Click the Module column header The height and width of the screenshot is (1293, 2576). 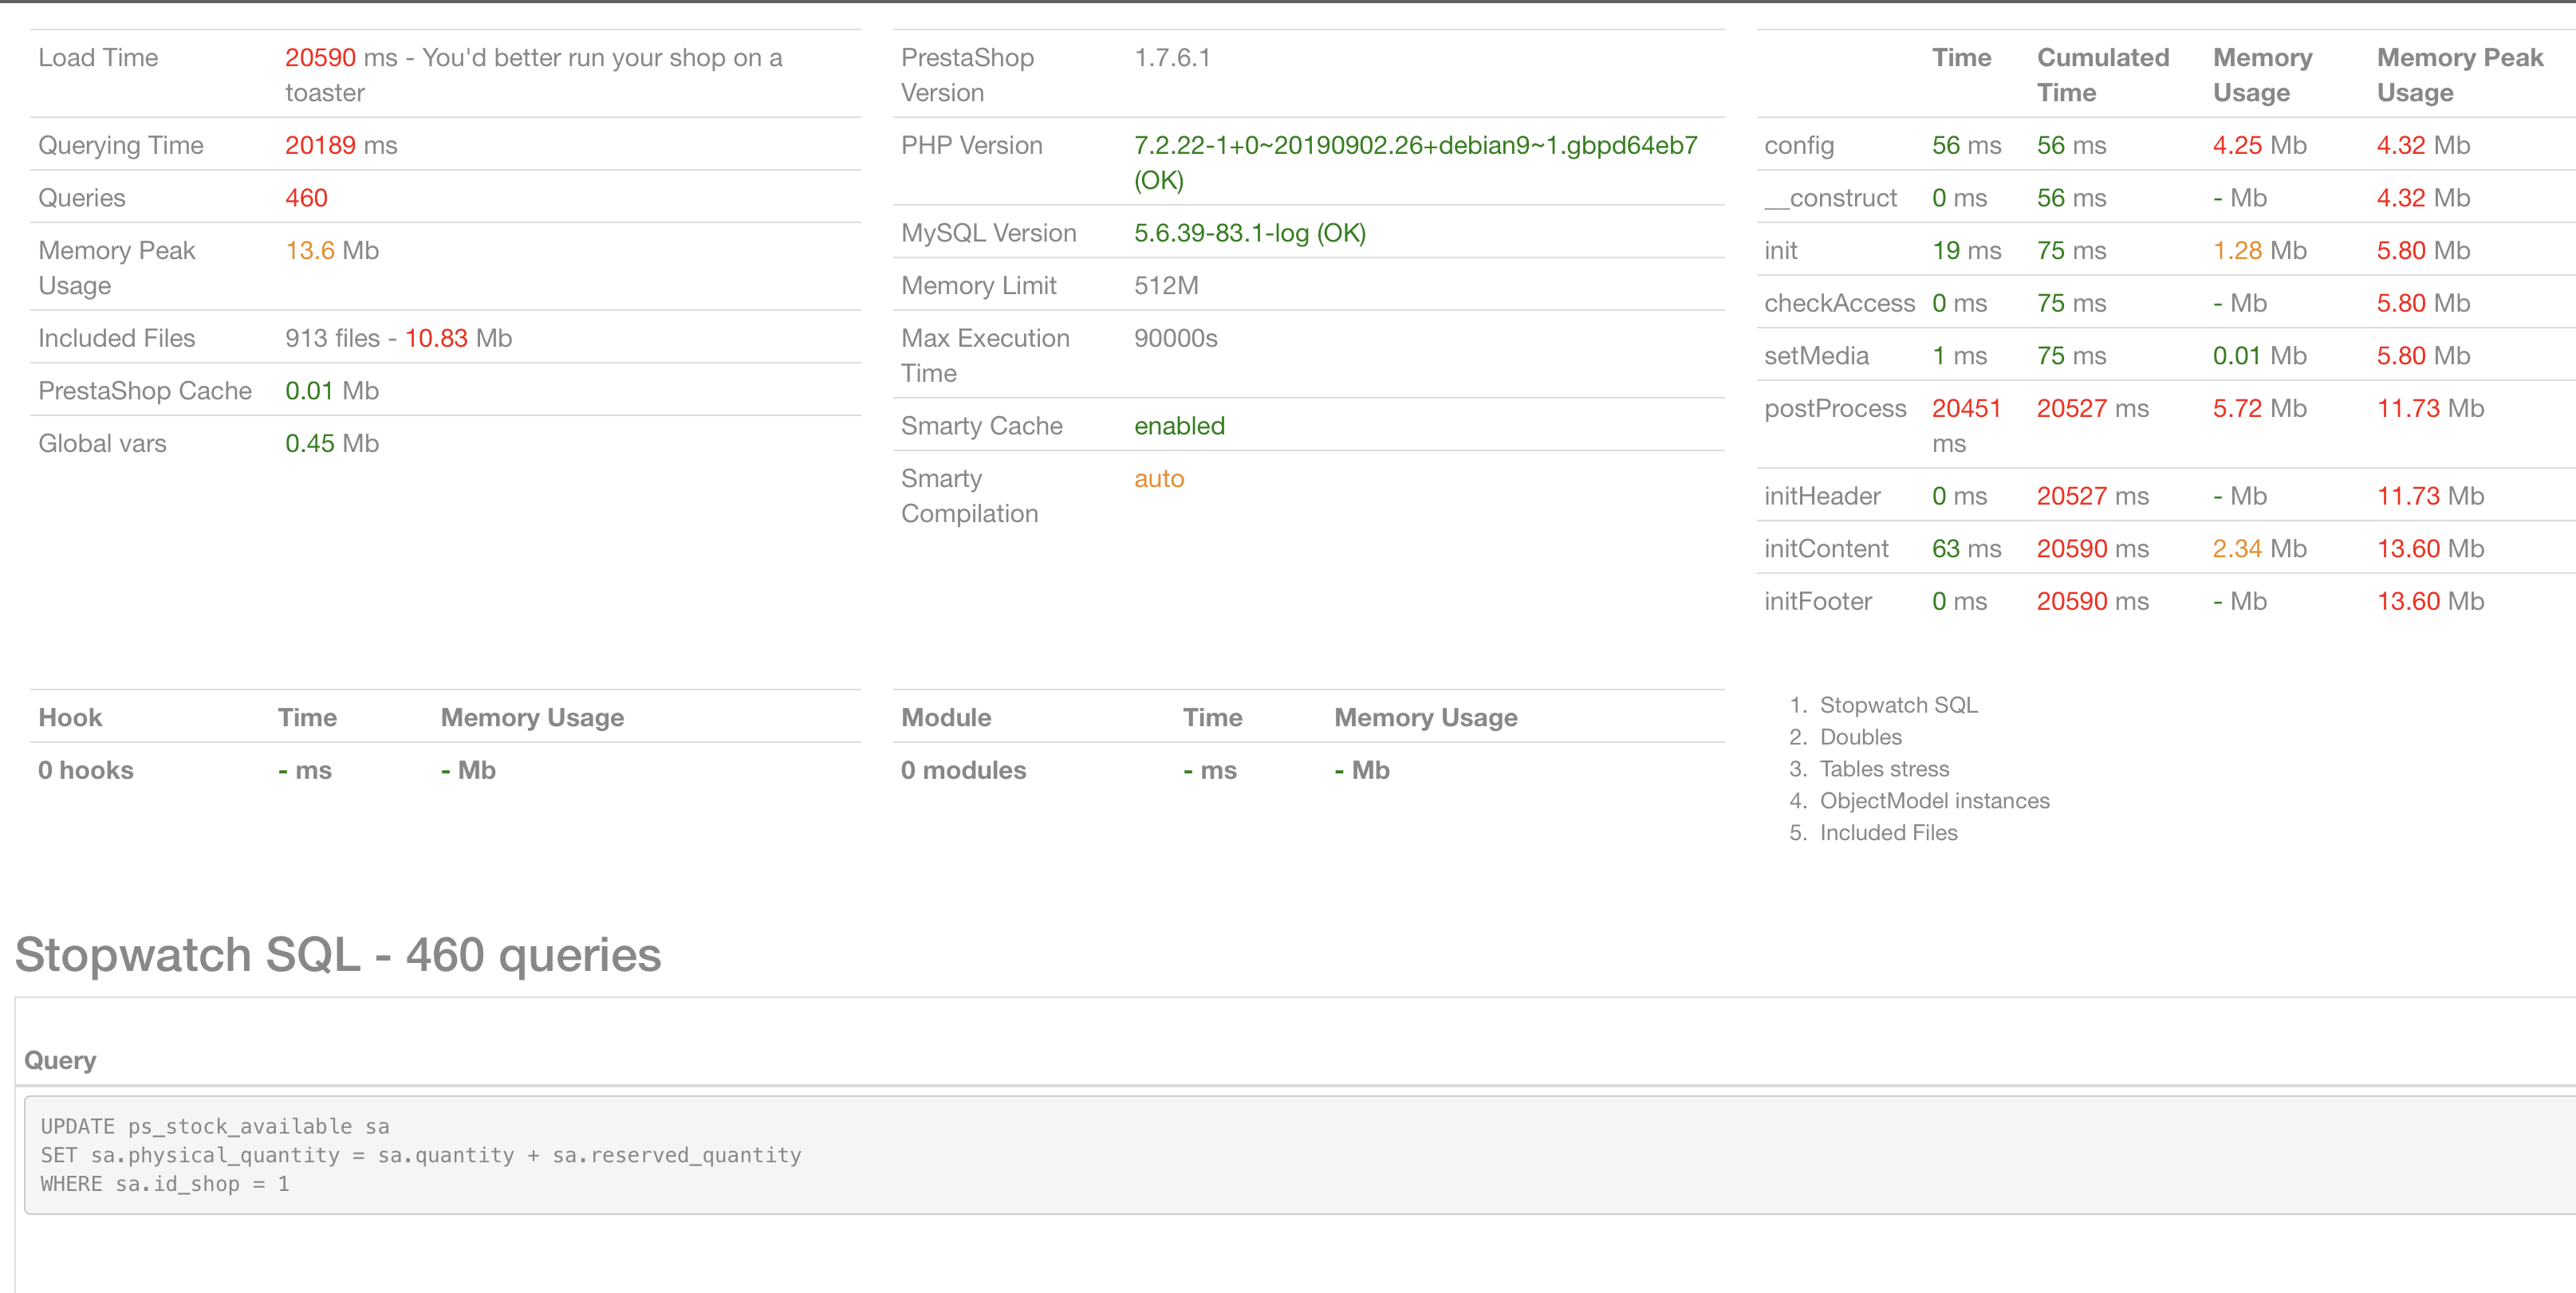945,717
